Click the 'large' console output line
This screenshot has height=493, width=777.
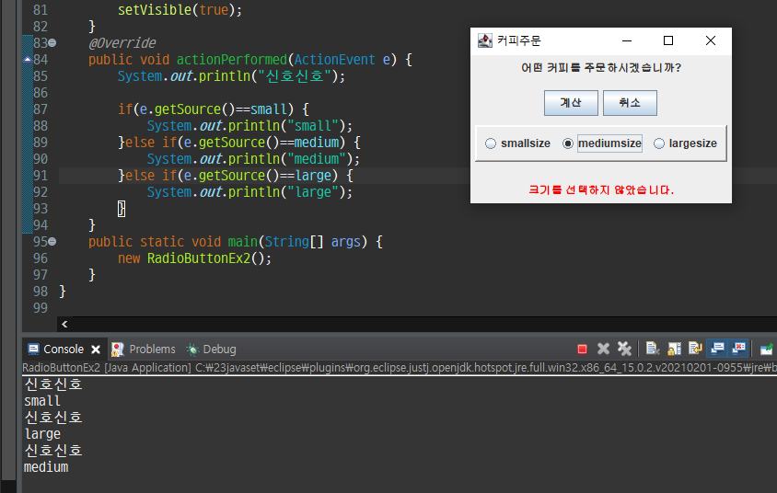pos(42,434)
